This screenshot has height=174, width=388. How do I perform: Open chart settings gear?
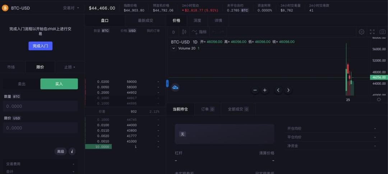click(x=362, y=32)
